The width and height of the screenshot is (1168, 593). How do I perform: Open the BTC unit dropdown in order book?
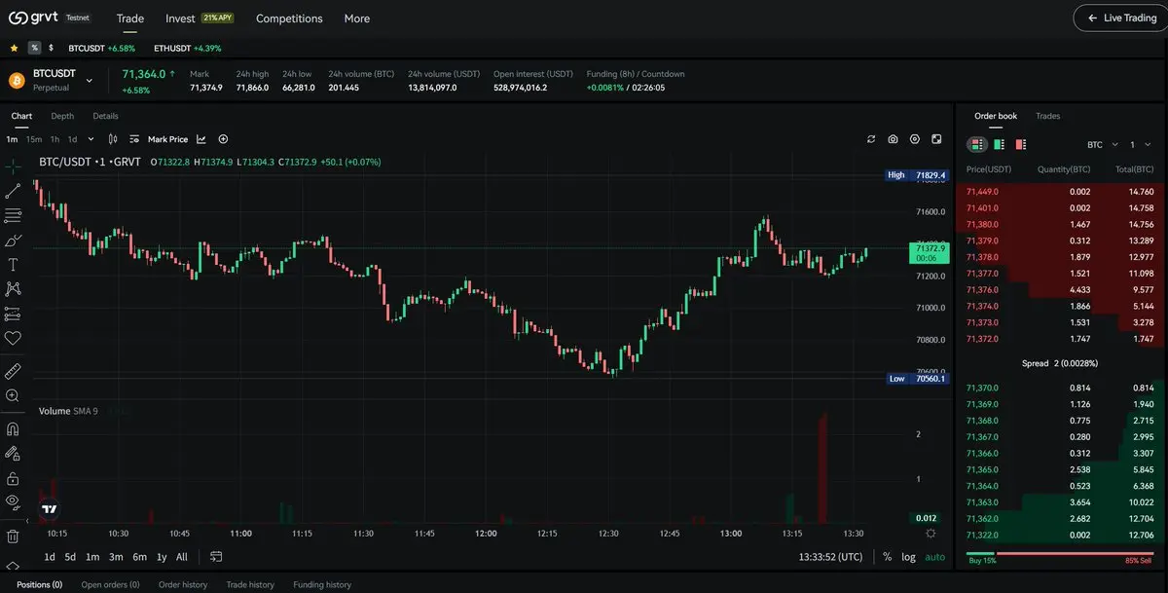[1101, 144]
